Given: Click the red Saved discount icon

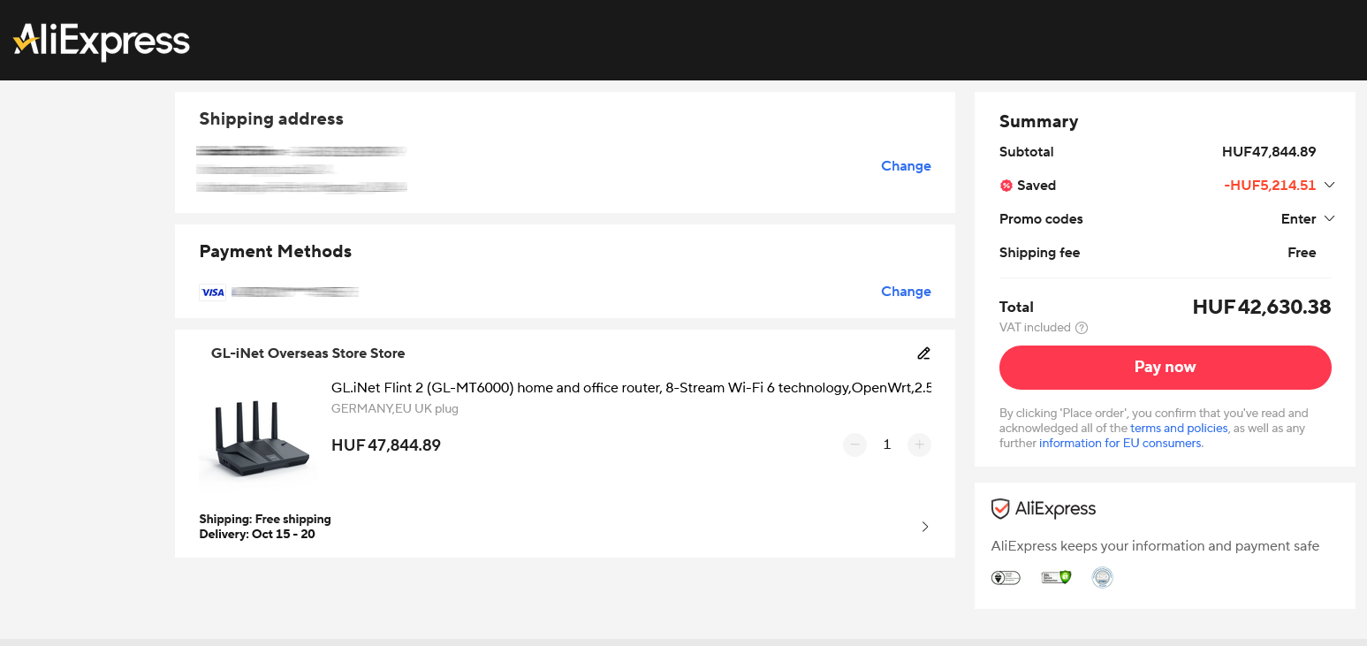Looking at the screenshot, I should 1006,186.
